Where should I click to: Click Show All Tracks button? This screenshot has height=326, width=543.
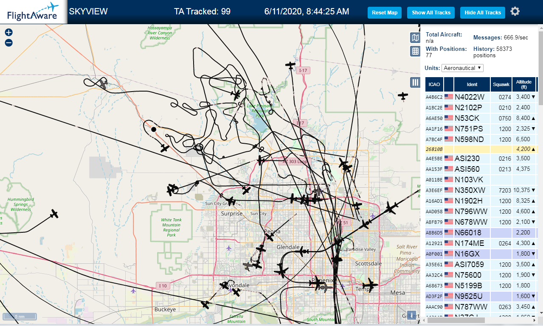431,13
